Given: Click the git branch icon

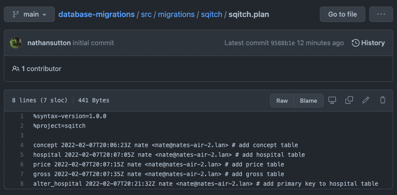Looking at the screenshot, I should 15,14.
